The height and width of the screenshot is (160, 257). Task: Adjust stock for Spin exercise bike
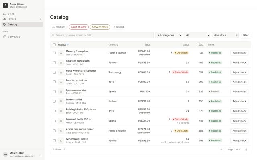tap(239, 92)
